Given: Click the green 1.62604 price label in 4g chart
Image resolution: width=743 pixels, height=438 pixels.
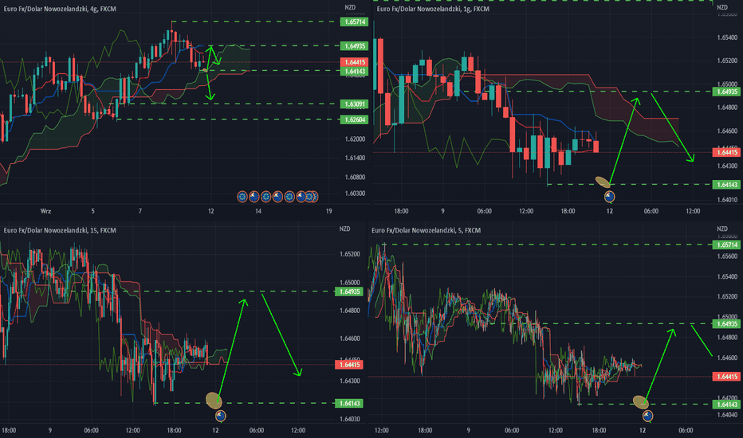Looking at the screenshot, I should (x=355, y=119).
